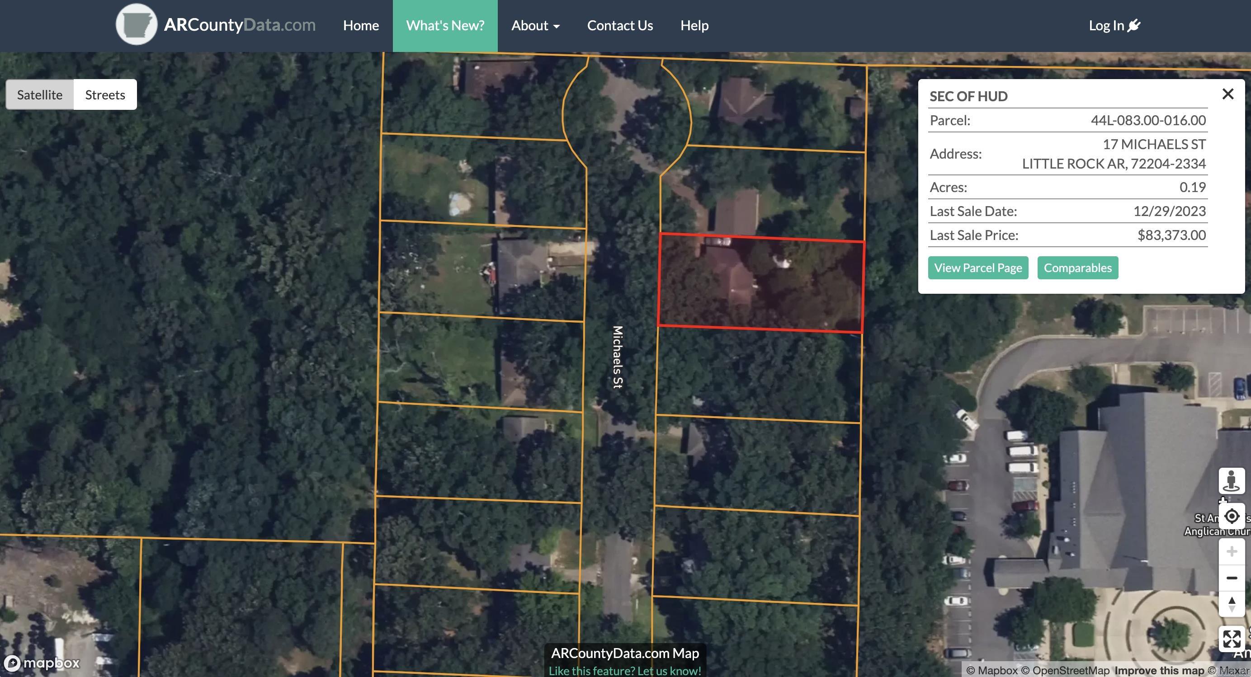Open the Contact Us page
1251x677 pixels.
point(620,25)
